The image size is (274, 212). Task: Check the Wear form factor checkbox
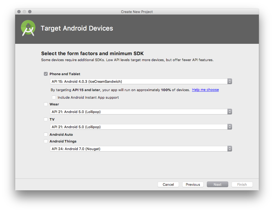(46, 104)
